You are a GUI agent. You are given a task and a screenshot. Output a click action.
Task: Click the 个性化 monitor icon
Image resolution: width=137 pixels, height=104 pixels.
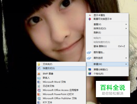[90, 74]
